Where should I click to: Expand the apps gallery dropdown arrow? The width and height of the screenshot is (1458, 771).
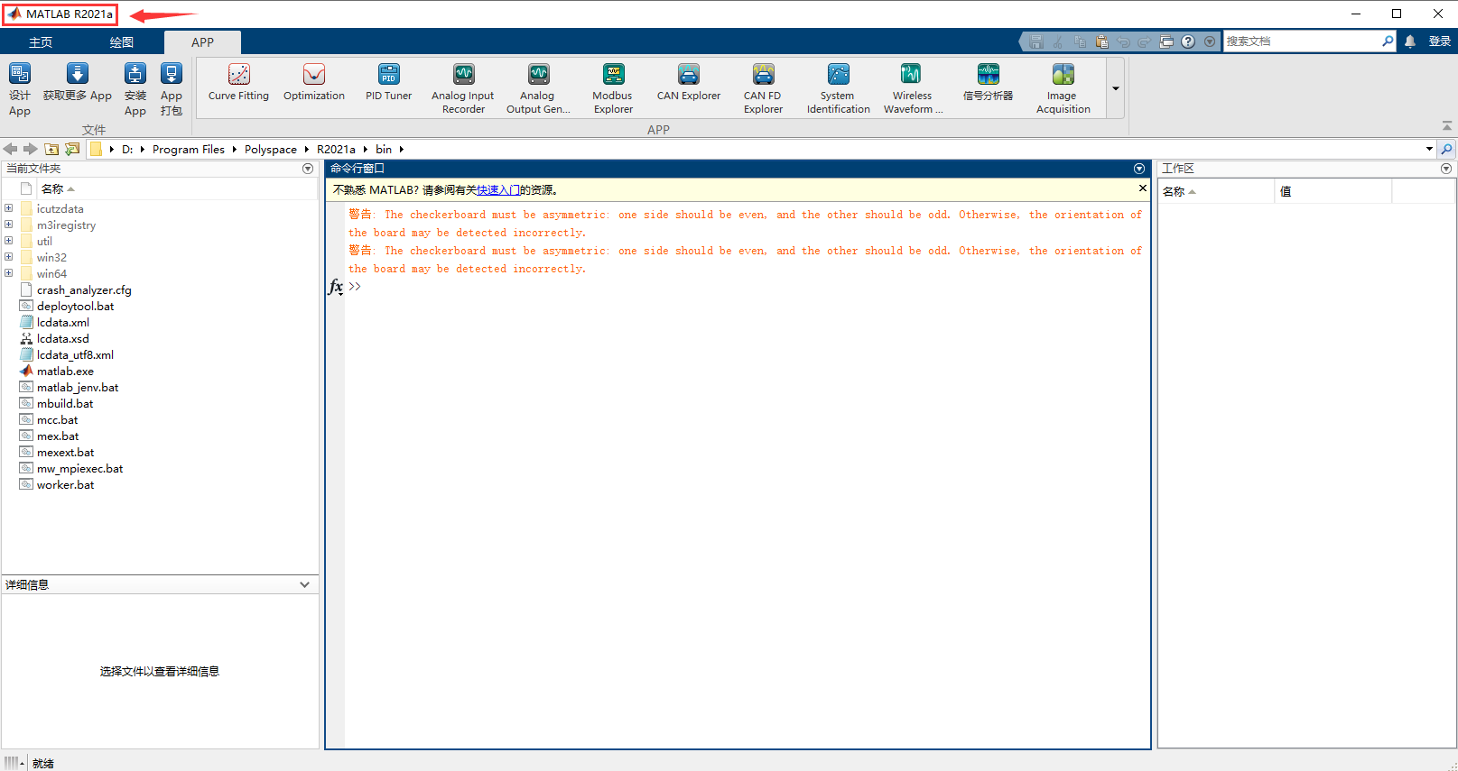point(1116,88)
